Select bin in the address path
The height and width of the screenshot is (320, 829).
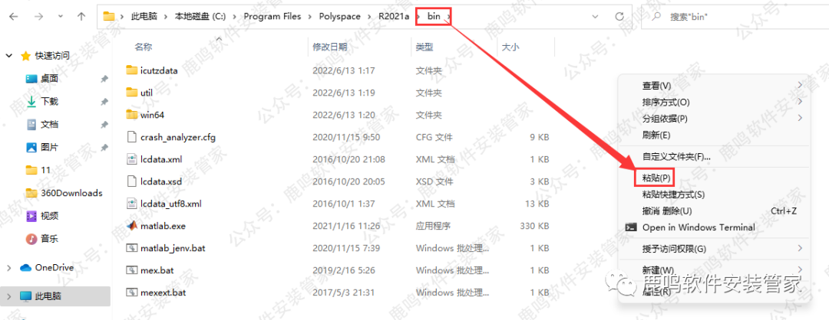(x=434, y=16)
